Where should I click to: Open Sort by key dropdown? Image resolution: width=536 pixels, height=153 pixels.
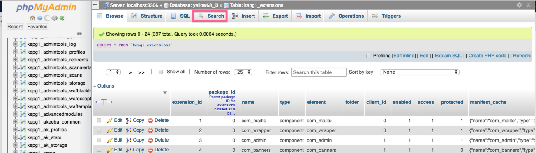[419, 72]
